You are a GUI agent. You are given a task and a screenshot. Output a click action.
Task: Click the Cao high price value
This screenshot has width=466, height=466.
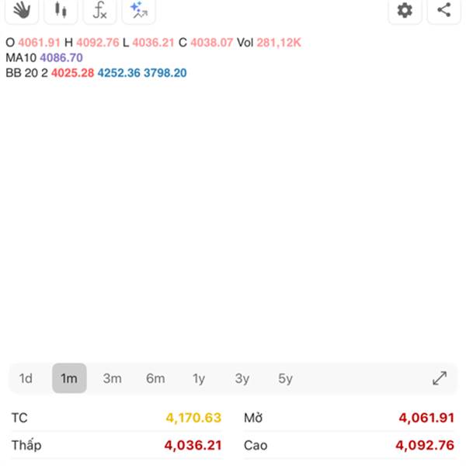point(425,445)
